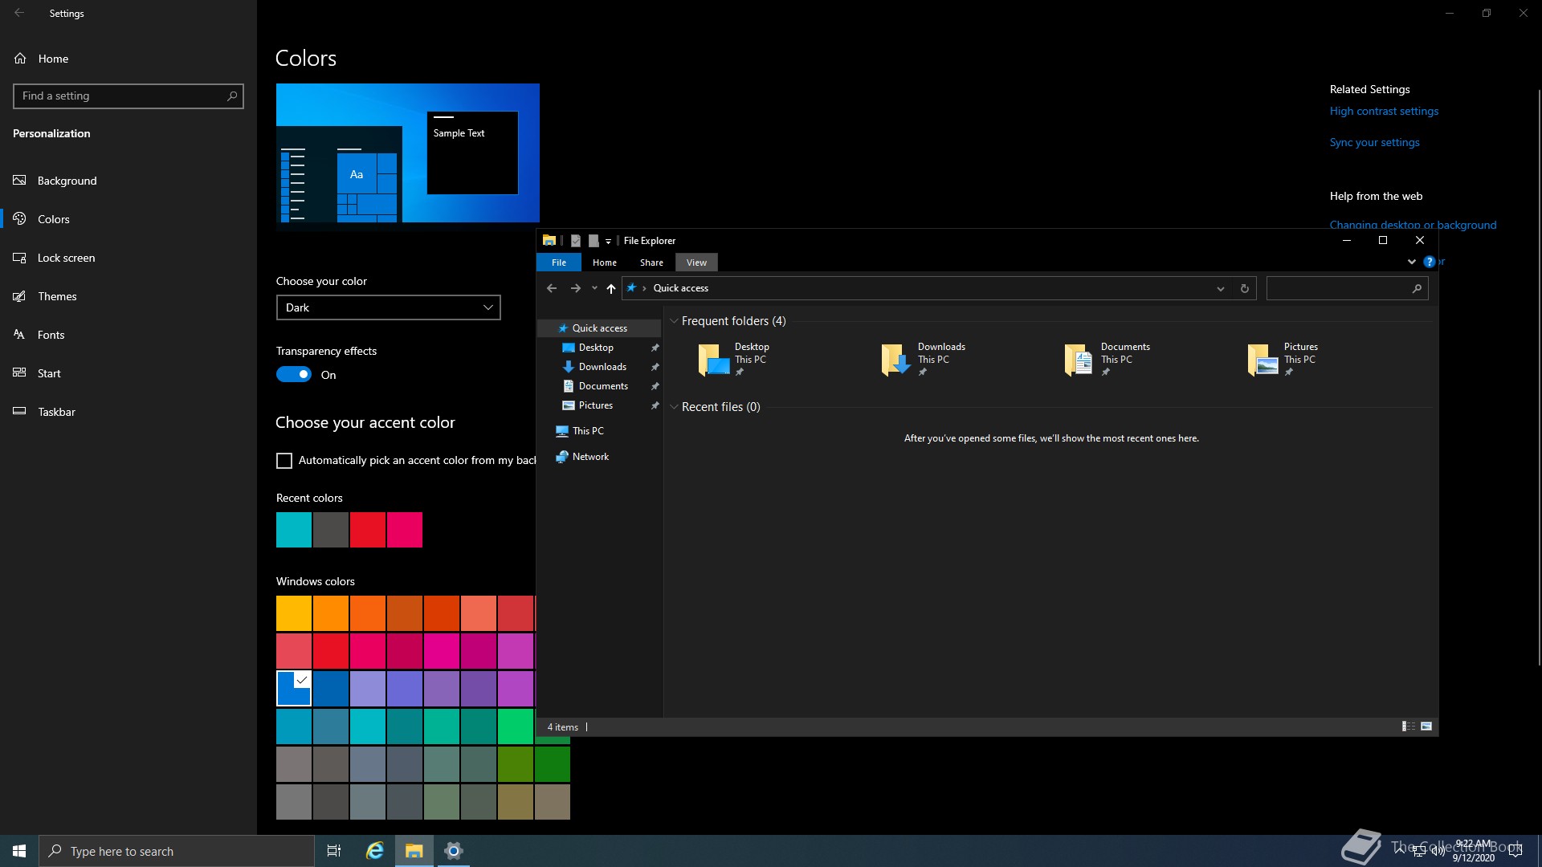This screenshot has width=1542, height=867.
Task: Open Internet Explorer from the taskbar
Action: click(374, 851)
